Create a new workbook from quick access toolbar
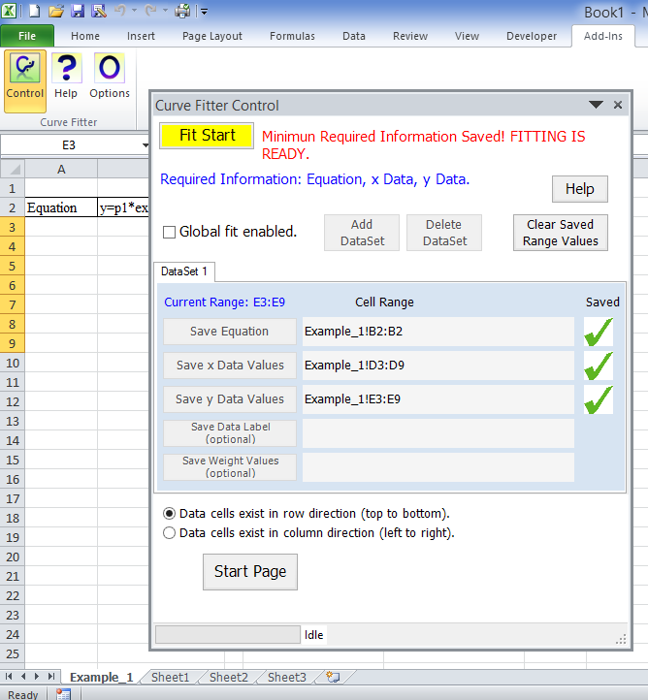This screenshot has width=648, height=700. pyautogui.click(x=34, y=11)
